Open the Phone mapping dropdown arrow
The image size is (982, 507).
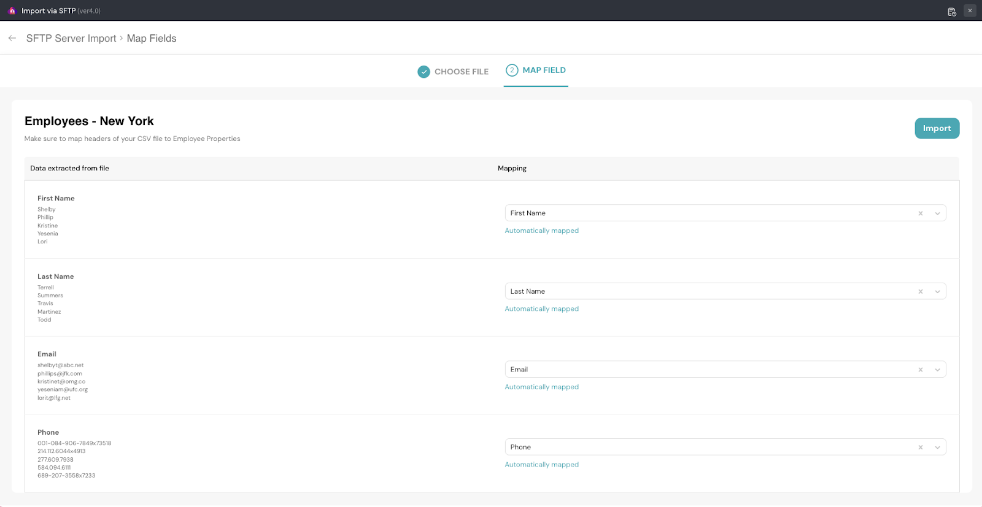pyautogui.click(x=937, y=448)
